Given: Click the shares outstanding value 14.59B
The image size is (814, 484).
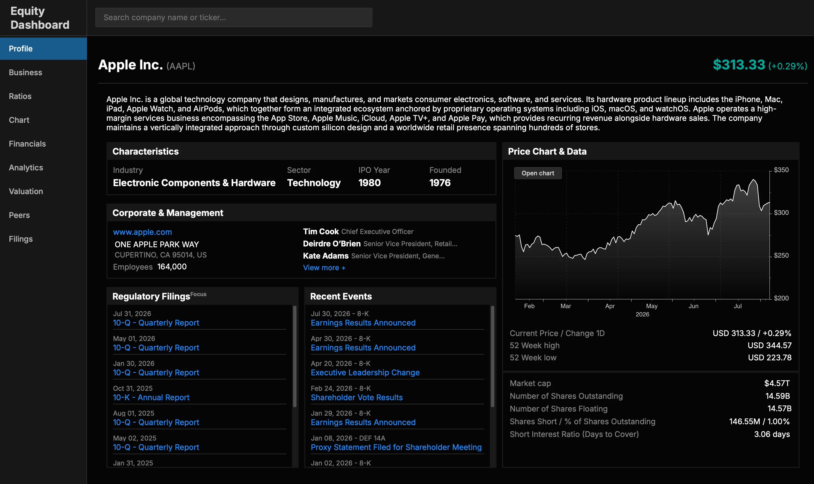Looking at the screenshot, I should tap(777, 396).
